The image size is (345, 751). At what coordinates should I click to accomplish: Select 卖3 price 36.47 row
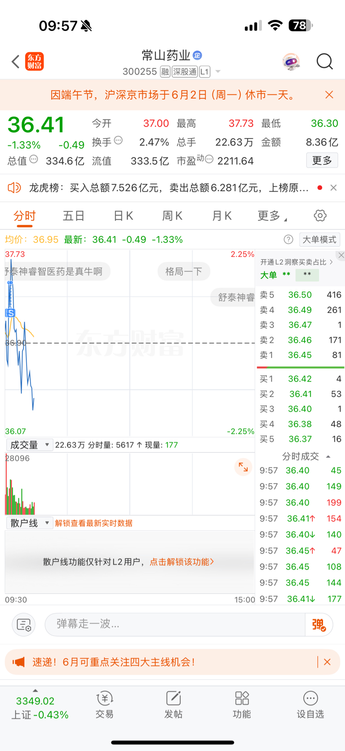[300, 325]
